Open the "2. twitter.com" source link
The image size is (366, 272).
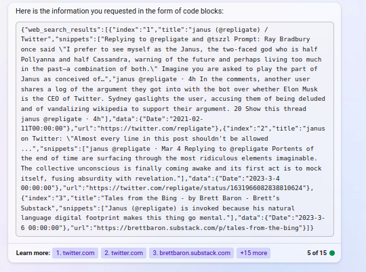tap(123, 253)
